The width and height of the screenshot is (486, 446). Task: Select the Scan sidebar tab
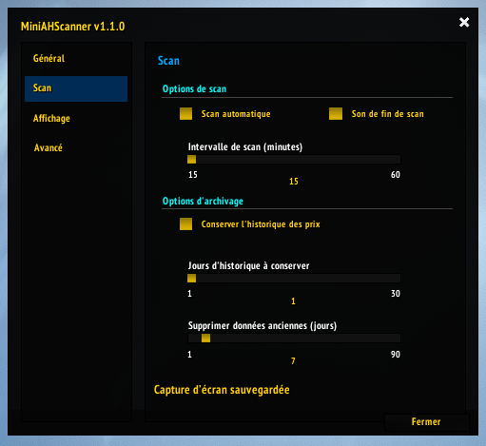tap(76, 88)
